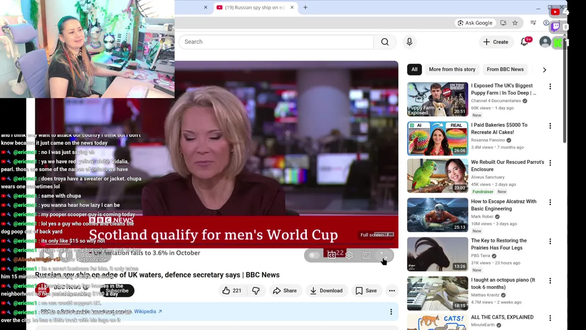Click the Download button under the video
586x330 pixels.
point(326,291)
